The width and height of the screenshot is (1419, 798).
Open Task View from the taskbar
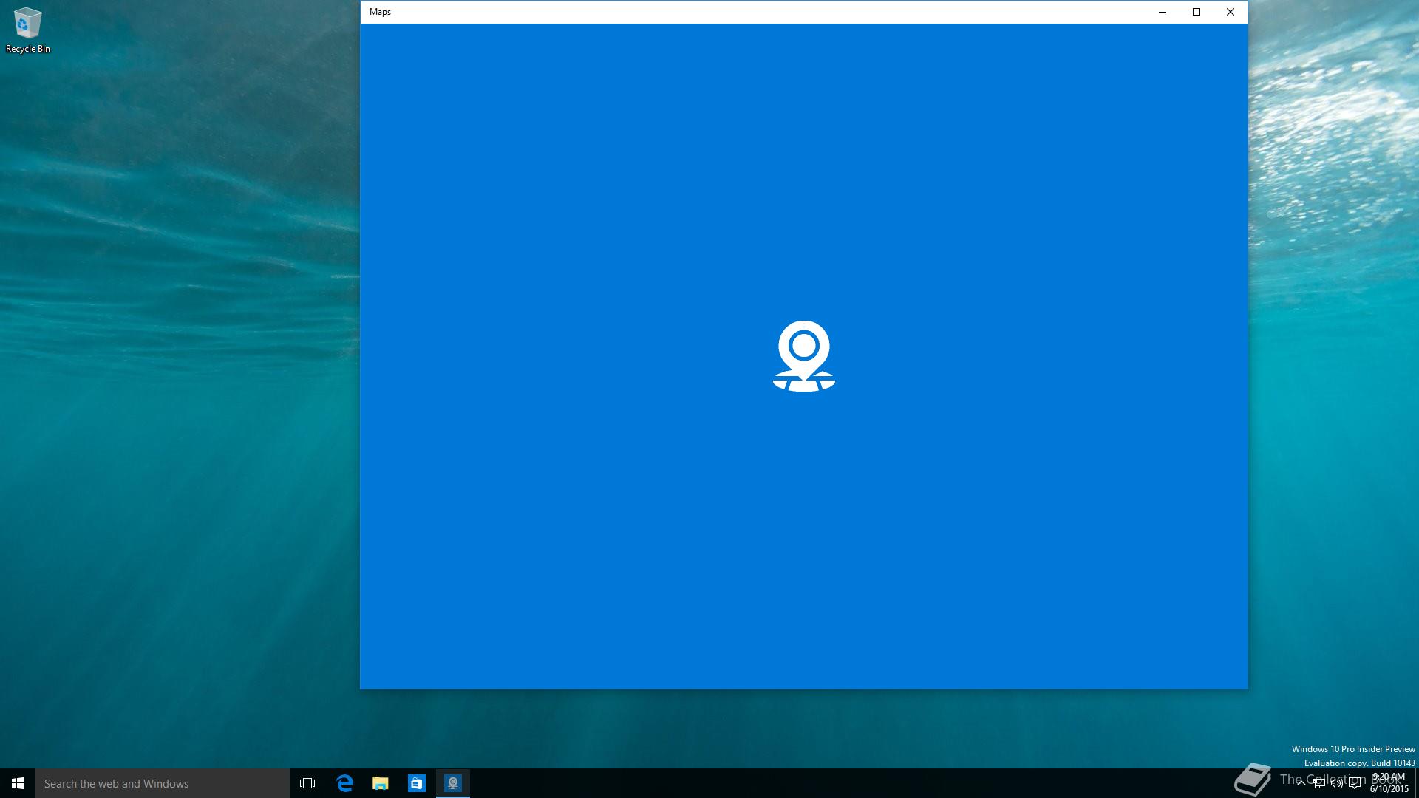point(307,783)
